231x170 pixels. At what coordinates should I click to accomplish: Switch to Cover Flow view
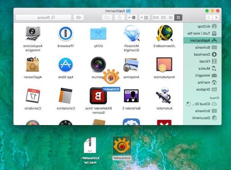(x=156, y=18)
